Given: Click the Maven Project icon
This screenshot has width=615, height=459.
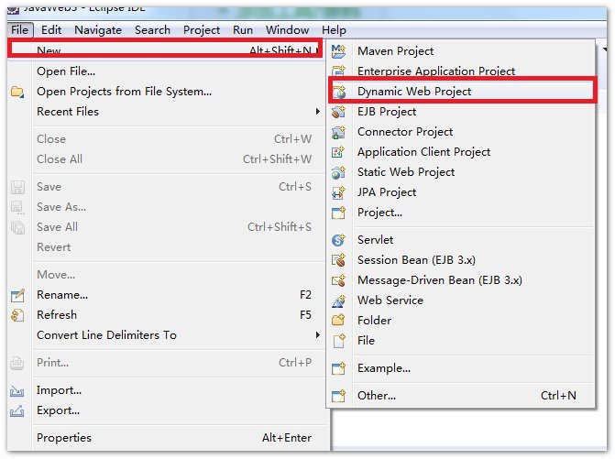Looking at the screenshot, I should click(339, 51).
